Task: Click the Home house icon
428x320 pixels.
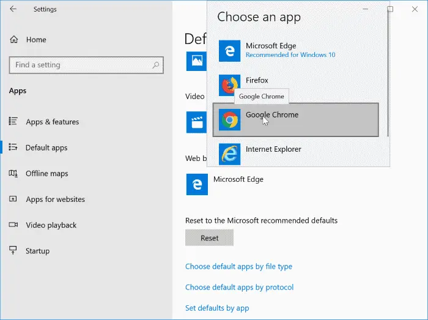Action: (13, 40)
